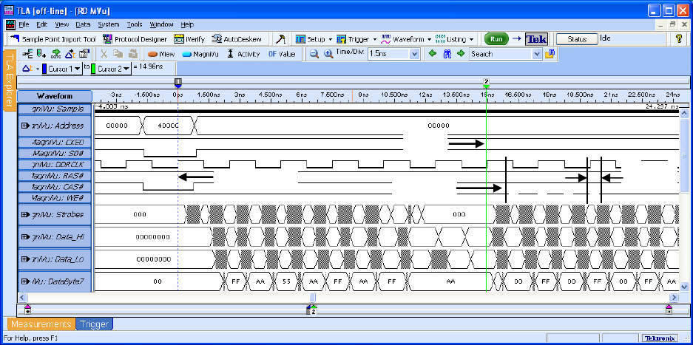
Task: Click the Go To icon
Action: 55,54
